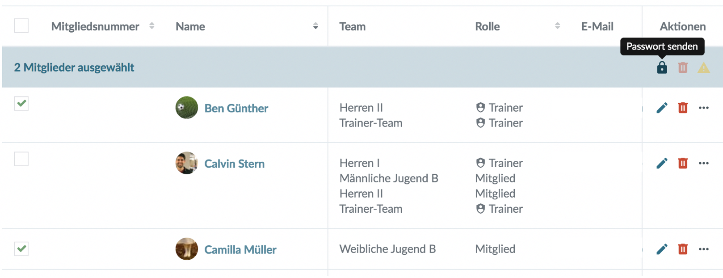Screen dimensions: 723x278
Task: Sort by Rolle column arrows
Action: pos(557,26)
